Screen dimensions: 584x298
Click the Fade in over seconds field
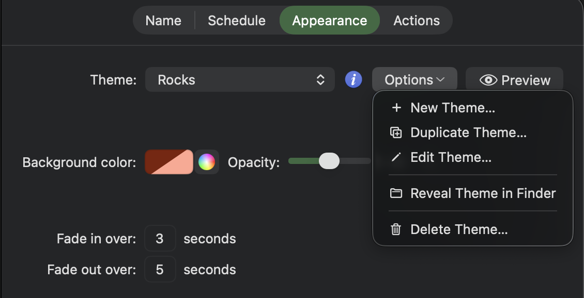point(160,238)
